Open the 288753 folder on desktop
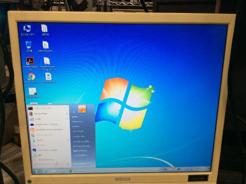Image resolution: width=246 pixels, height=184 pixels. (45, 30)
